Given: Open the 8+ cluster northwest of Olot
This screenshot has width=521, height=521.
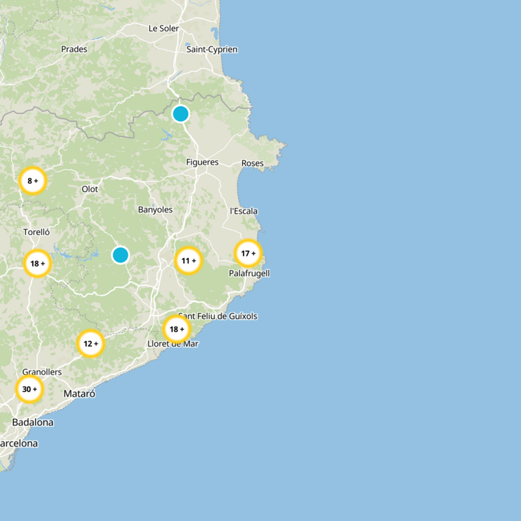Looking at the screenshot, I should [33, 181].
